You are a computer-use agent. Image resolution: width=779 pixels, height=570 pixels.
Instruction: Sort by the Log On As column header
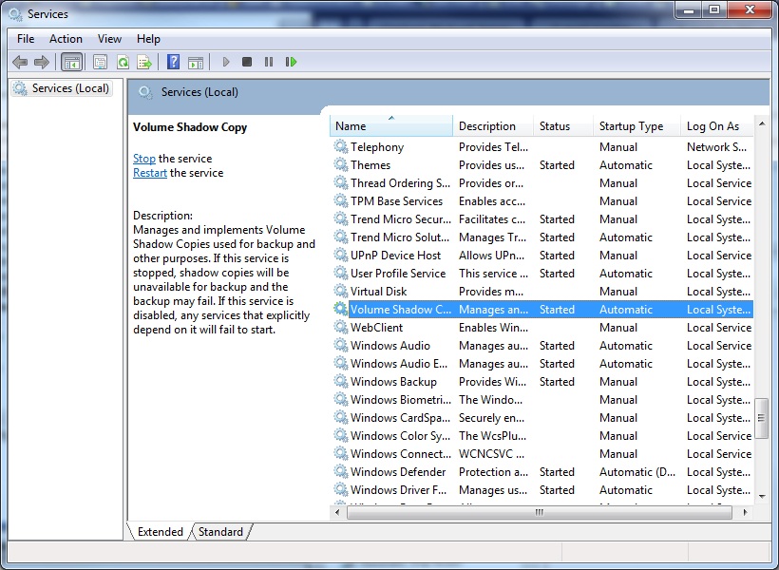click(717, 126)
